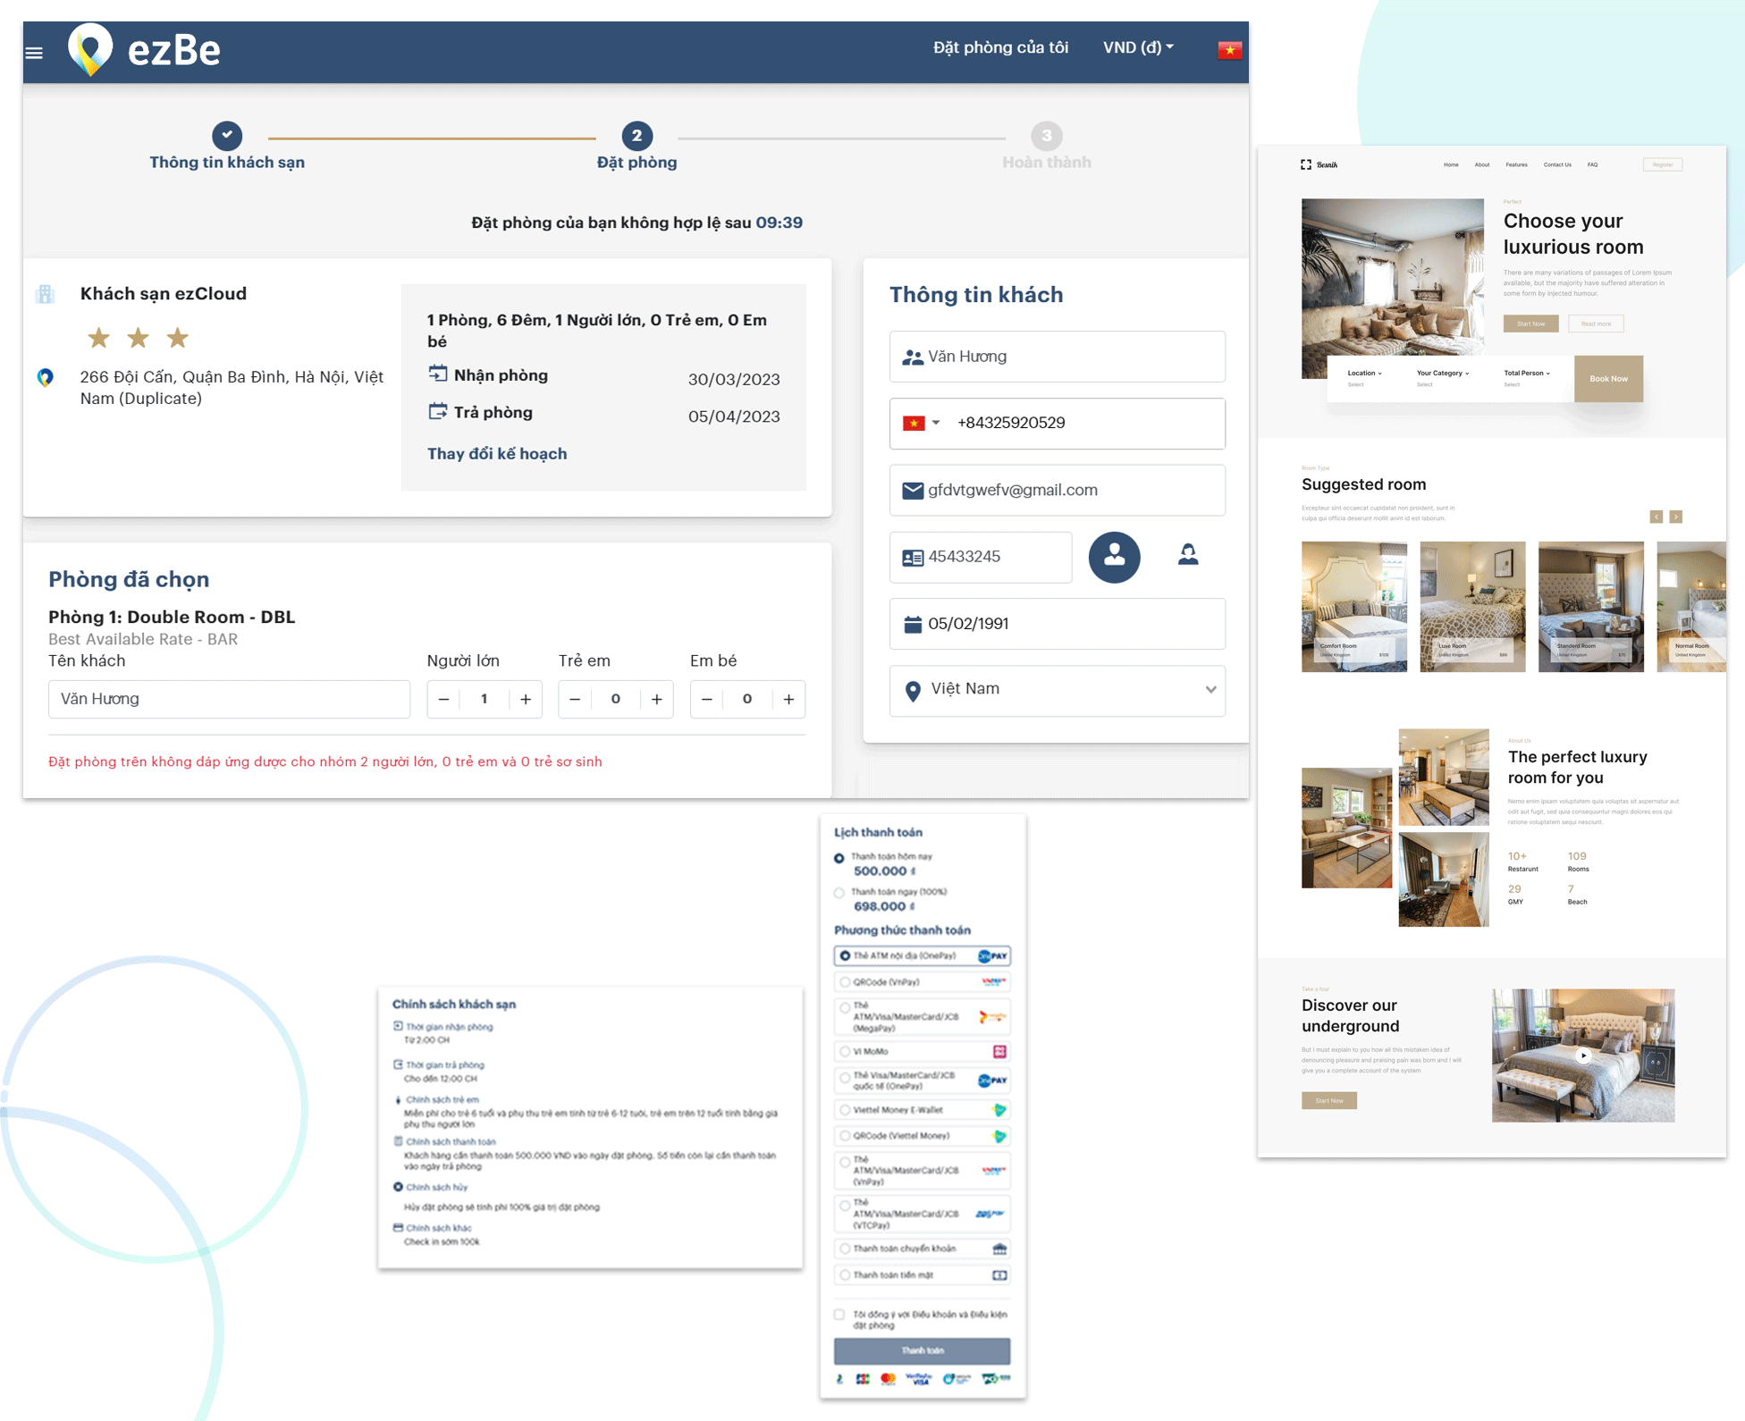This screenshot has width=1745, height=1421.
Task: Open the hamburger menu in ezBe header
Action: coord(34,53)
